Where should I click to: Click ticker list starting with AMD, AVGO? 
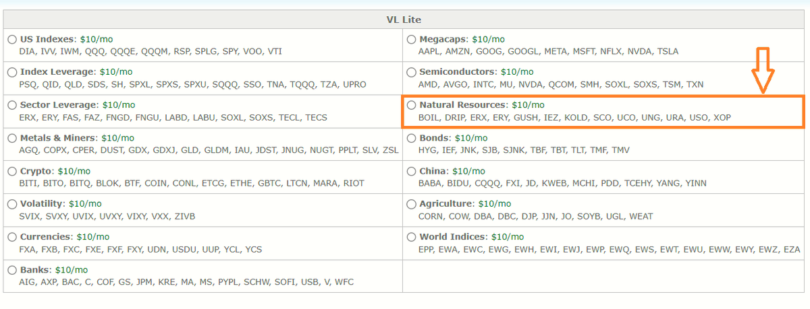point(561,84)
